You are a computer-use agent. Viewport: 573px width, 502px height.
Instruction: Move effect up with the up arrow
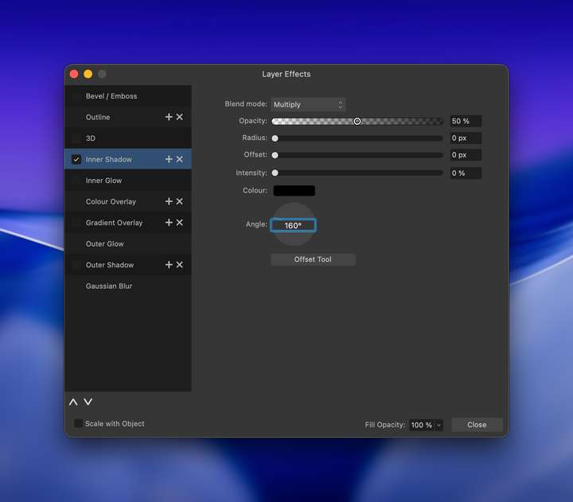click(x=73, y=403)
